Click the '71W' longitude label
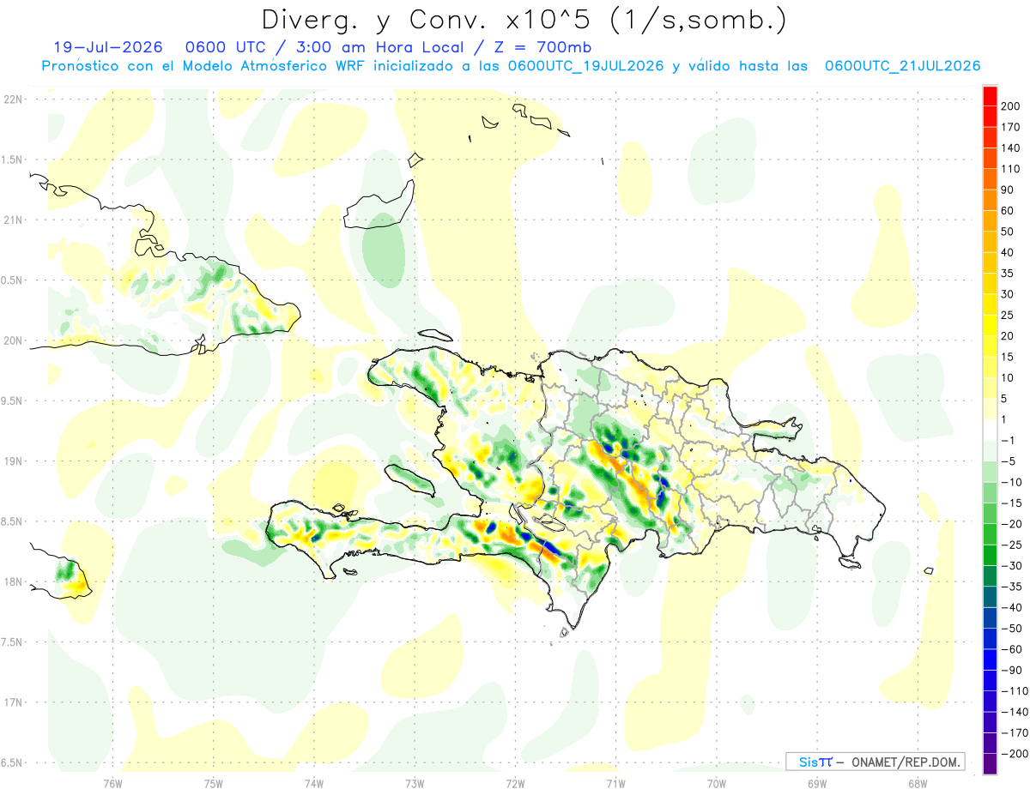1030x795 pixels. coord(615,783)
